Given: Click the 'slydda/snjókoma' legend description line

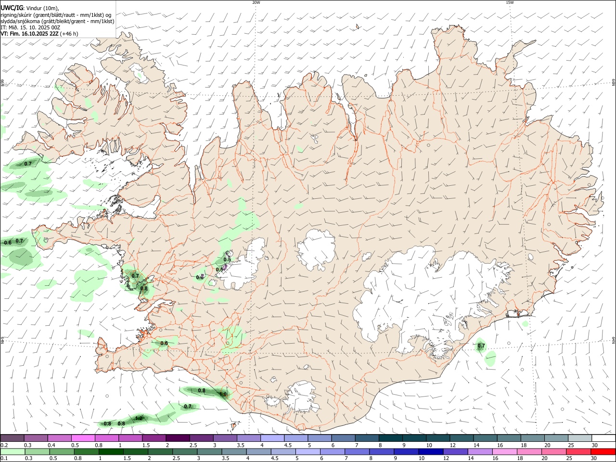Looking at the screenshot, I should tap(57, 21).
